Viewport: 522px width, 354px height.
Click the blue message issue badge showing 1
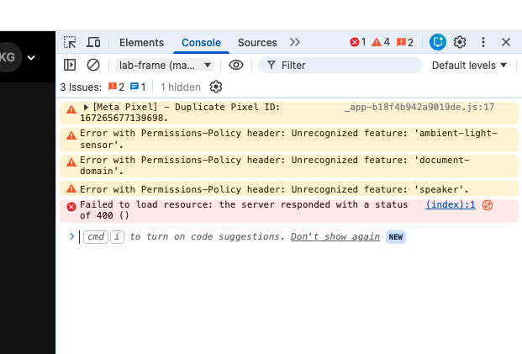pyautogui.click(x=138, y=87)
